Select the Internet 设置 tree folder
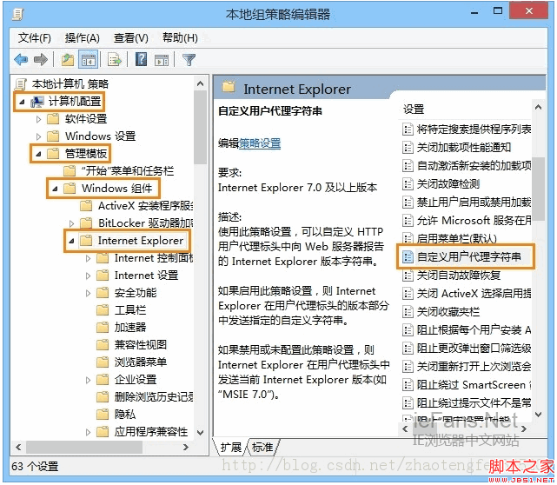 coord(138,276)
